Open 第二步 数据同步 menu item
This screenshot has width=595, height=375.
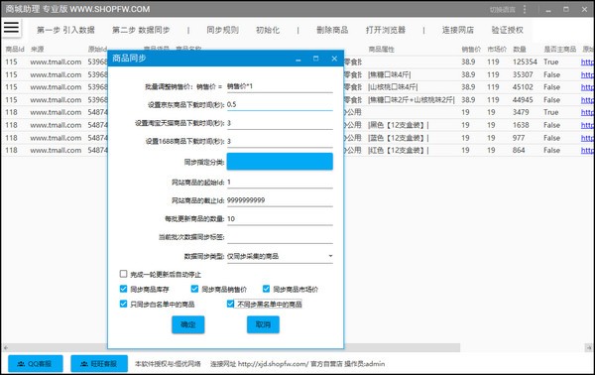pos(141,30)
